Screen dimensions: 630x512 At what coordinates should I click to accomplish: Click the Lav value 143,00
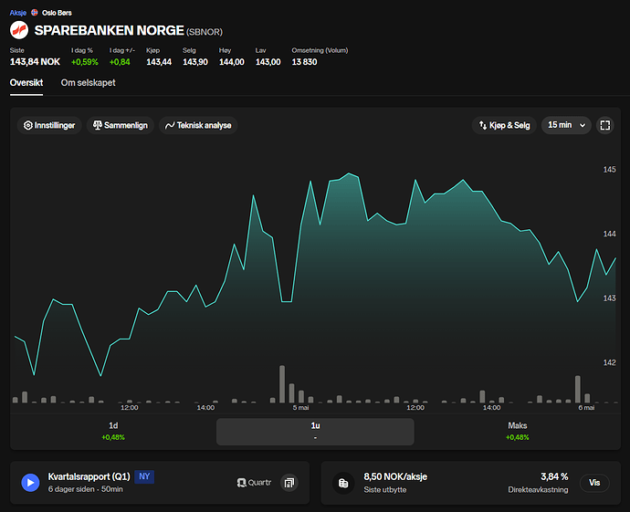(x=268, y=62)
